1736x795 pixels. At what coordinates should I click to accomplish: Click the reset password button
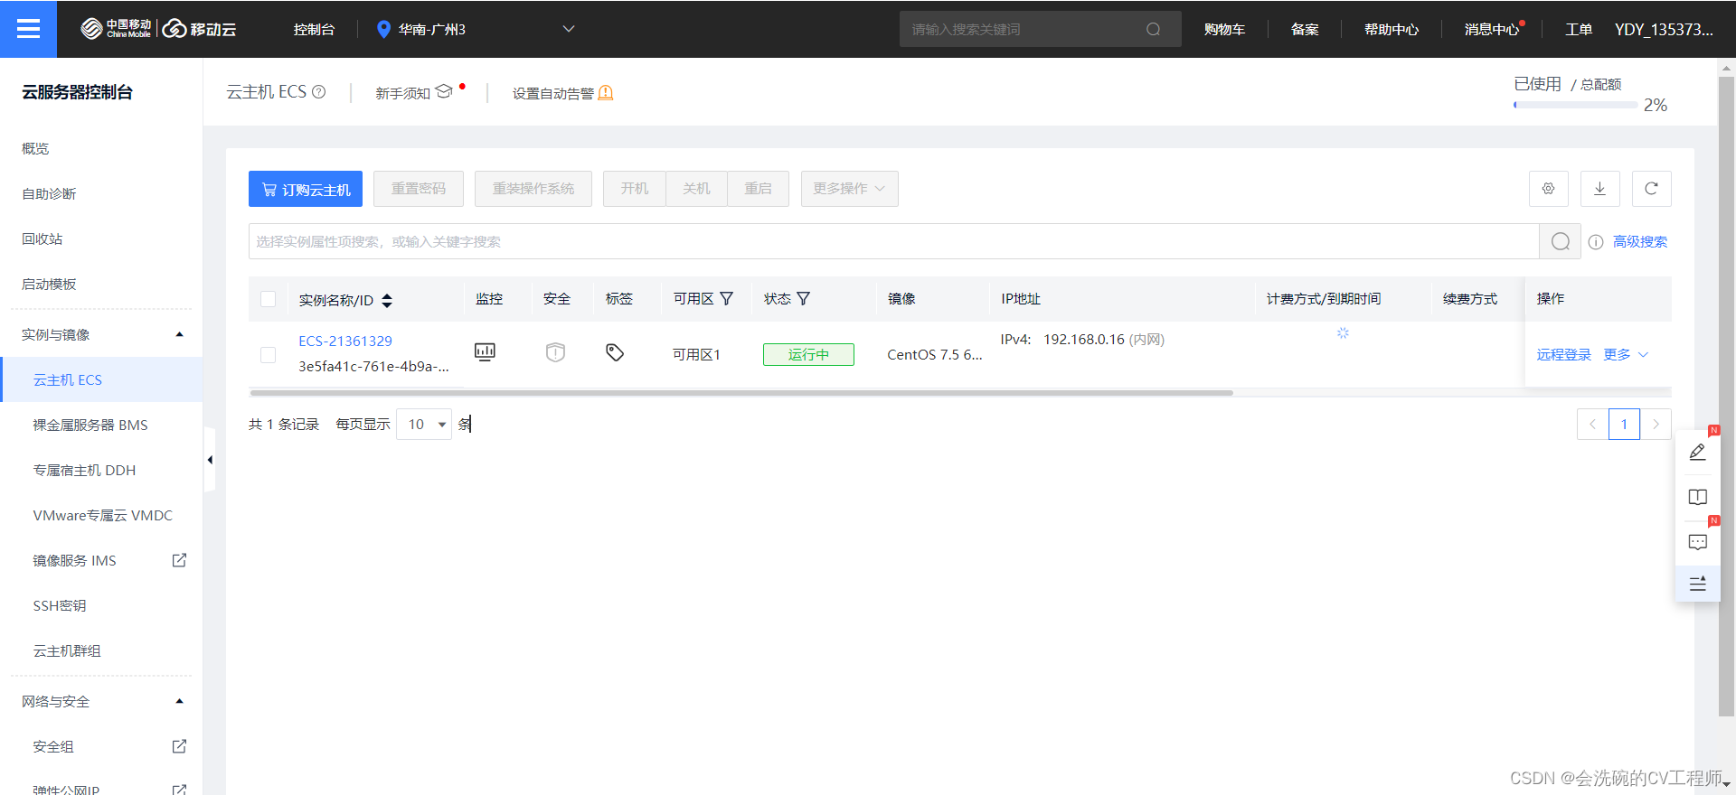tap(419, 189)
